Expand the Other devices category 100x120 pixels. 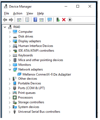pos(9,79)
